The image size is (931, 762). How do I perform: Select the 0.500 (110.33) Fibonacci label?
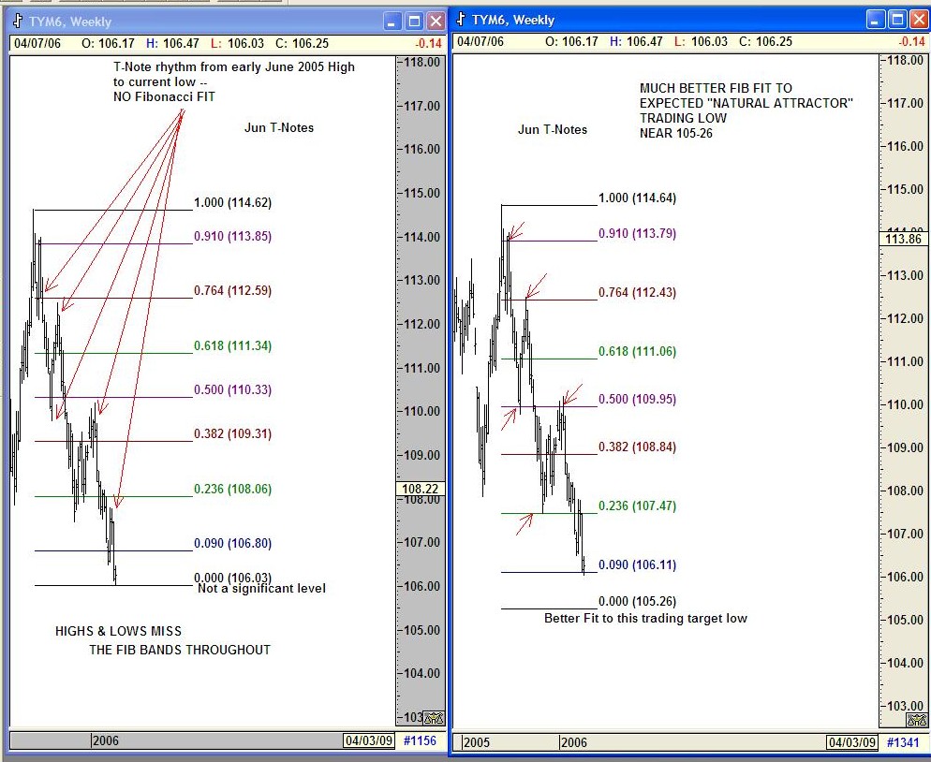[232, 389]
